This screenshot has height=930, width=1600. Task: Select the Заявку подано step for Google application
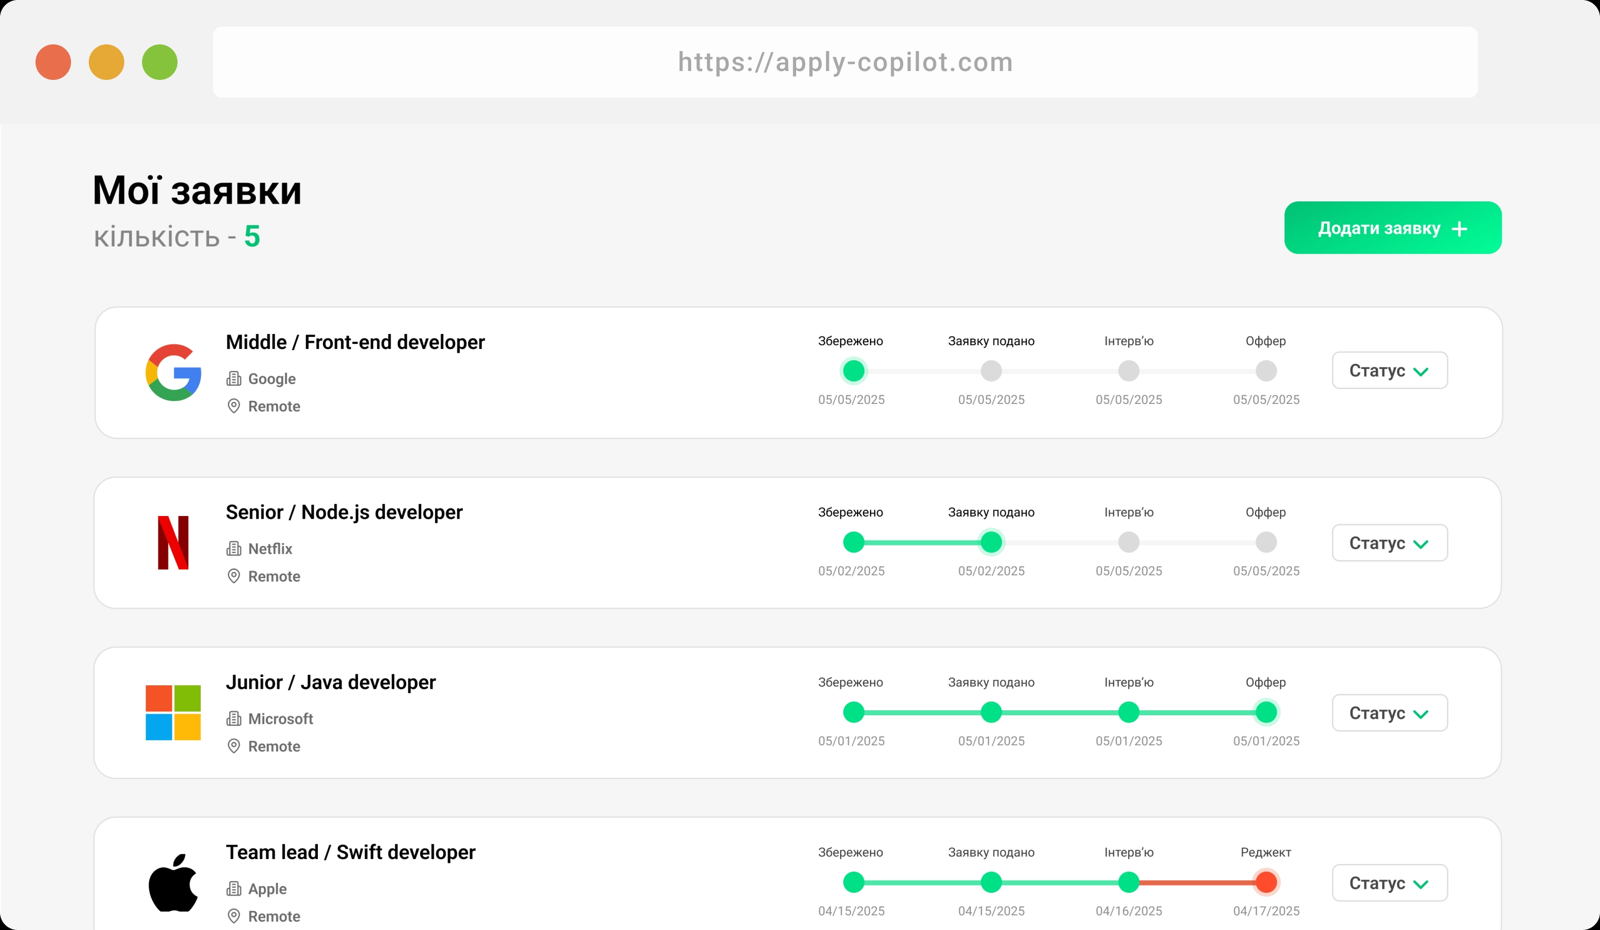coord(991,371)
